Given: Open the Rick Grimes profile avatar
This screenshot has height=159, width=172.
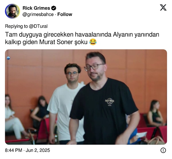Looking at the screenshot, I should 13,11.
